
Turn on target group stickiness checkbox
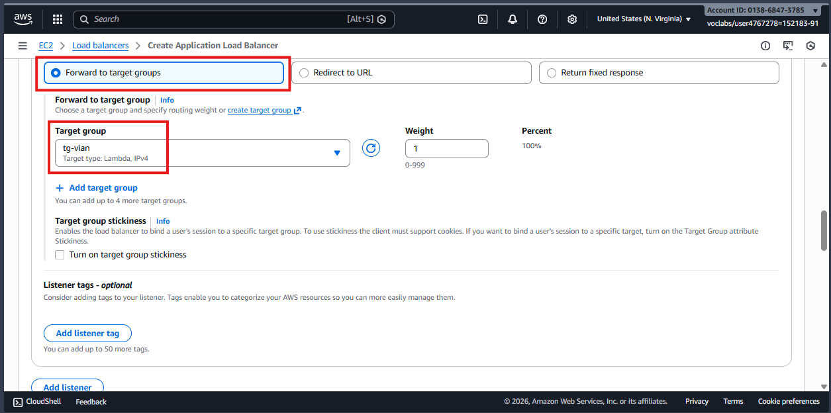coord(60,255)
